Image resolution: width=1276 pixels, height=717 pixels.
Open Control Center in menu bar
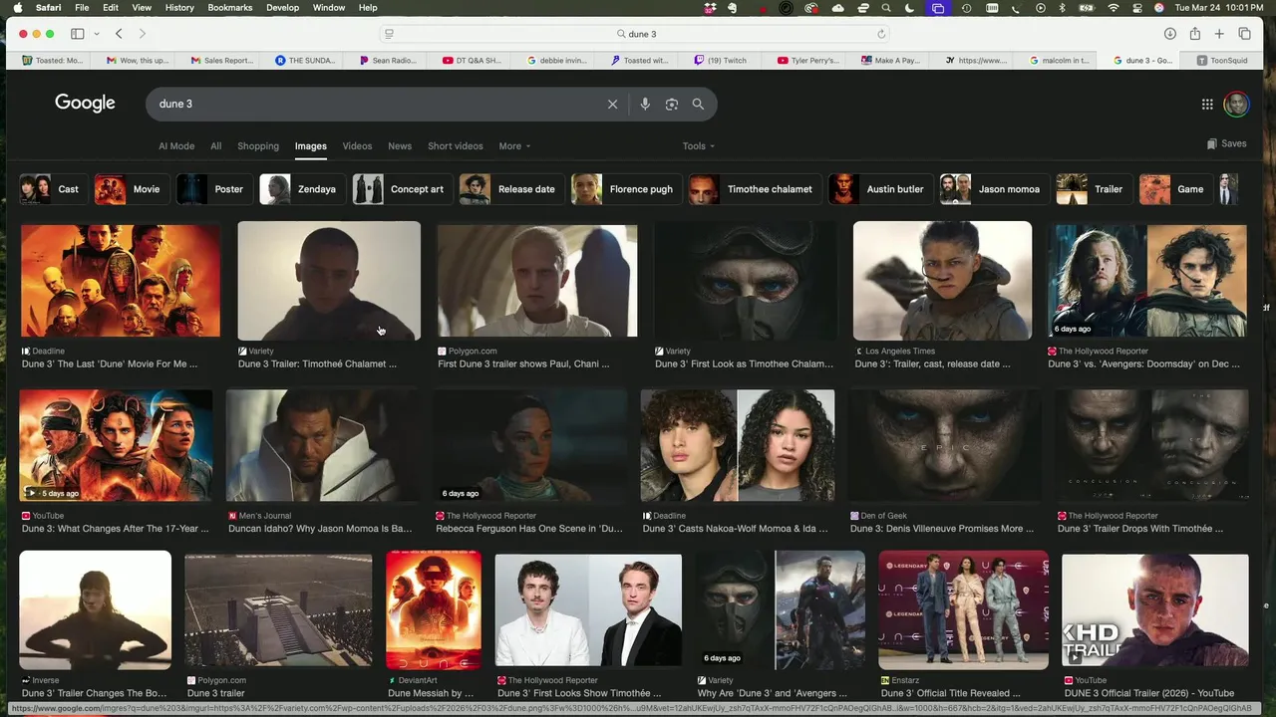click(1137, 8)
